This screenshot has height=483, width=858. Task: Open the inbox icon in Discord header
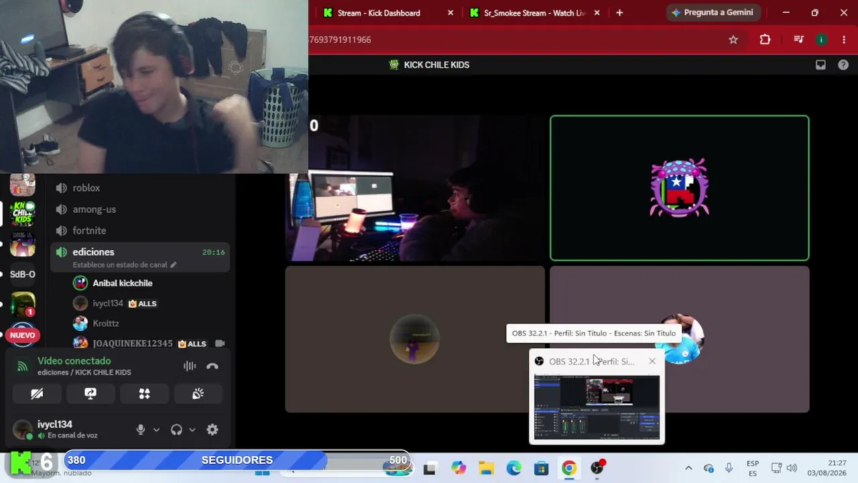(x=820, y=65)
